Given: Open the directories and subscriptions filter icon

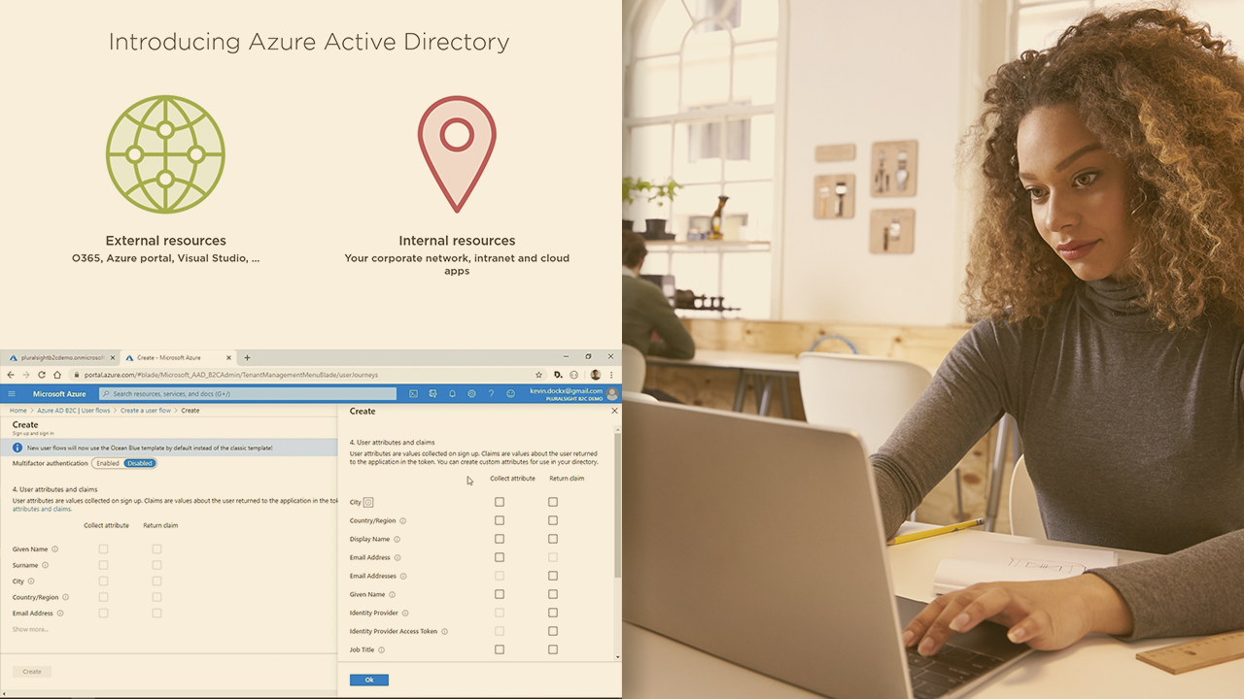Looking at the screenshot, I should tap(432, 393).
